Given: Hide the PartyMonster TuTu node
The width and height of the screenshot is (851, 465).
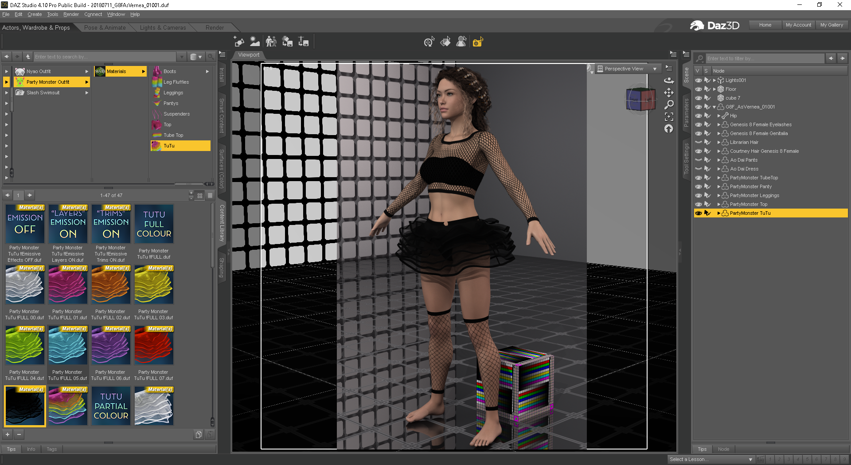Looking at the screenshot, I should tap(699, 213).
